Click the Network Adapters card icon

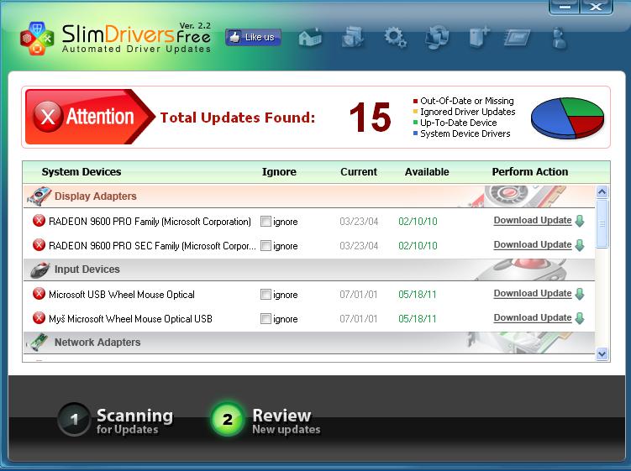pyautogui.click(x=39, y=343)
